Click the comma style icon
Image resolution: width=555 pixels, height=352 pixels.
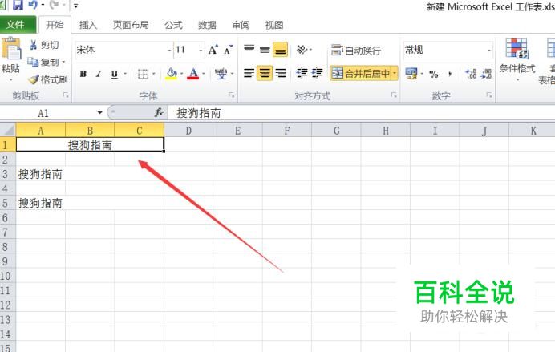click(450, 74)
